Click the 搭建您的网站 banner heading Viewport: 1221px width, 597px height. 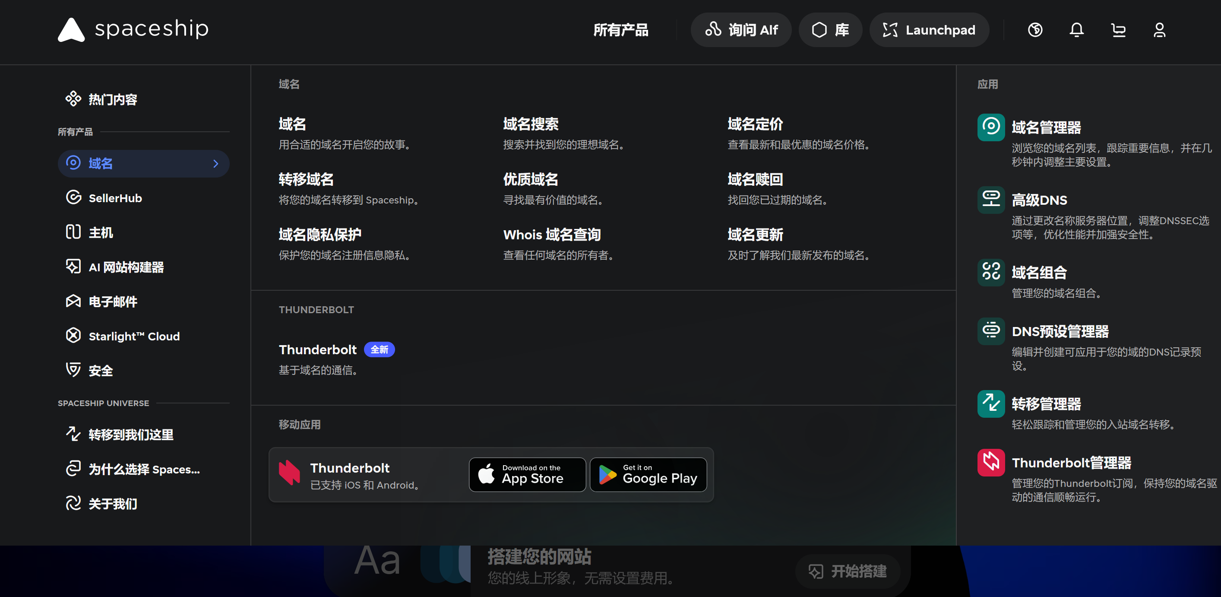[x=539, y=557]
